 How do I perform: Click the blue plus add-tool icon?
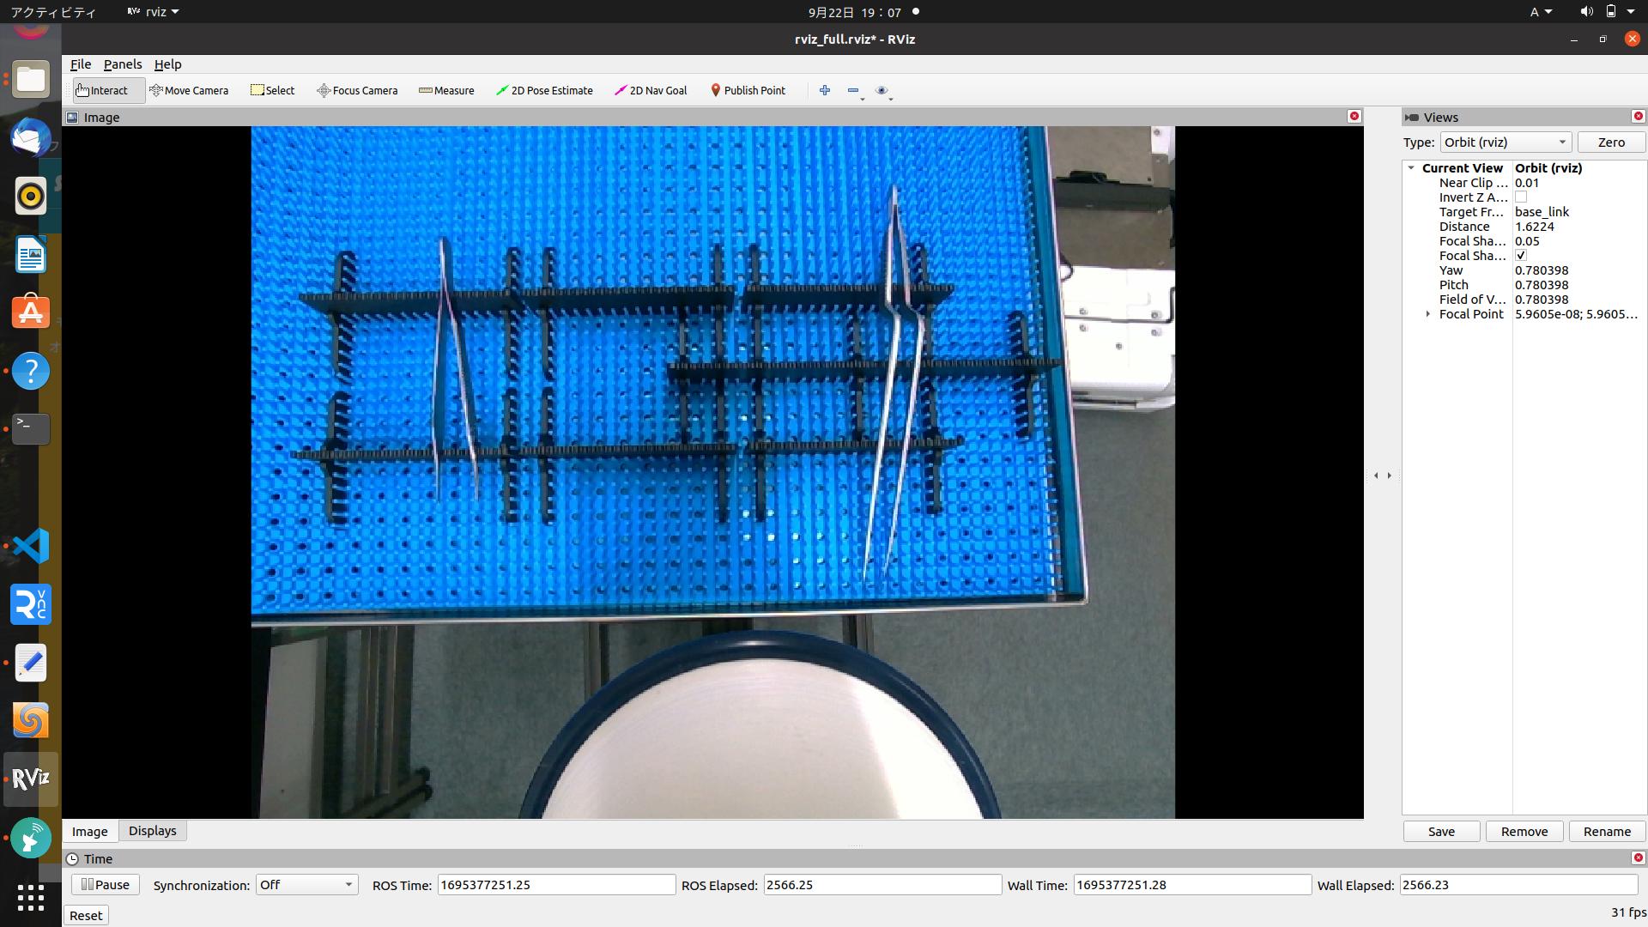[x=825, y=90]
